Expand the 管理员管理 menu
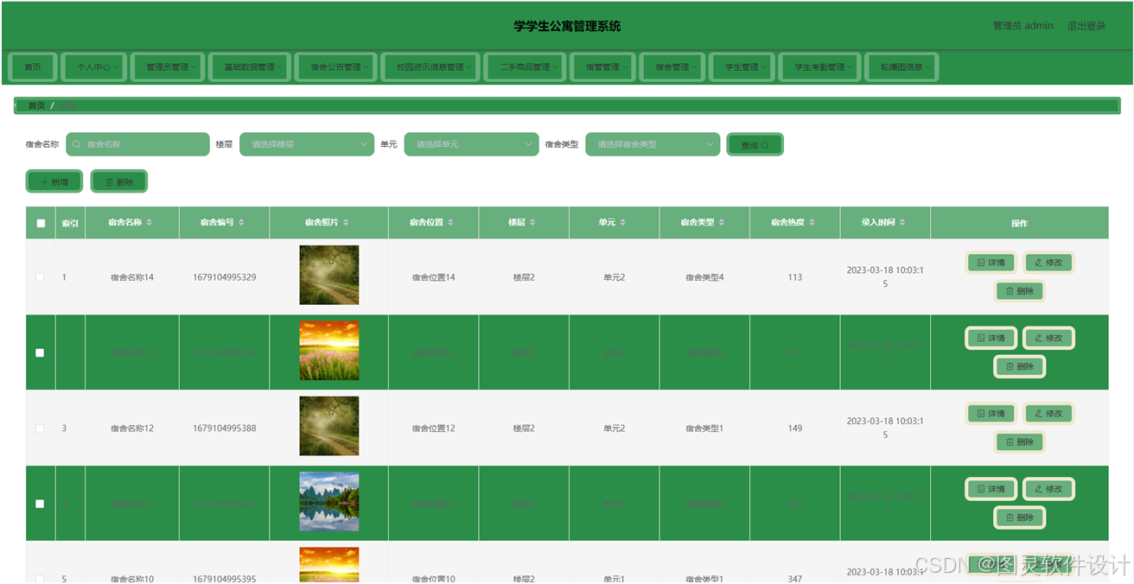Image resolution: width=1134 pixels, height=584 pixels. pos(168,67)
